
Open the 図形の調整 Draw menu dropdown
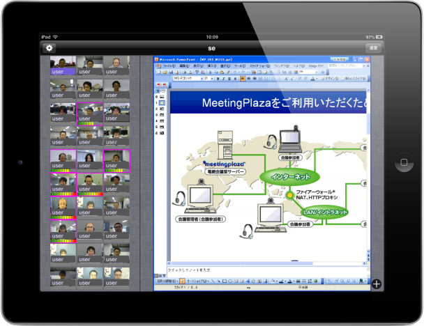point(167,281)
